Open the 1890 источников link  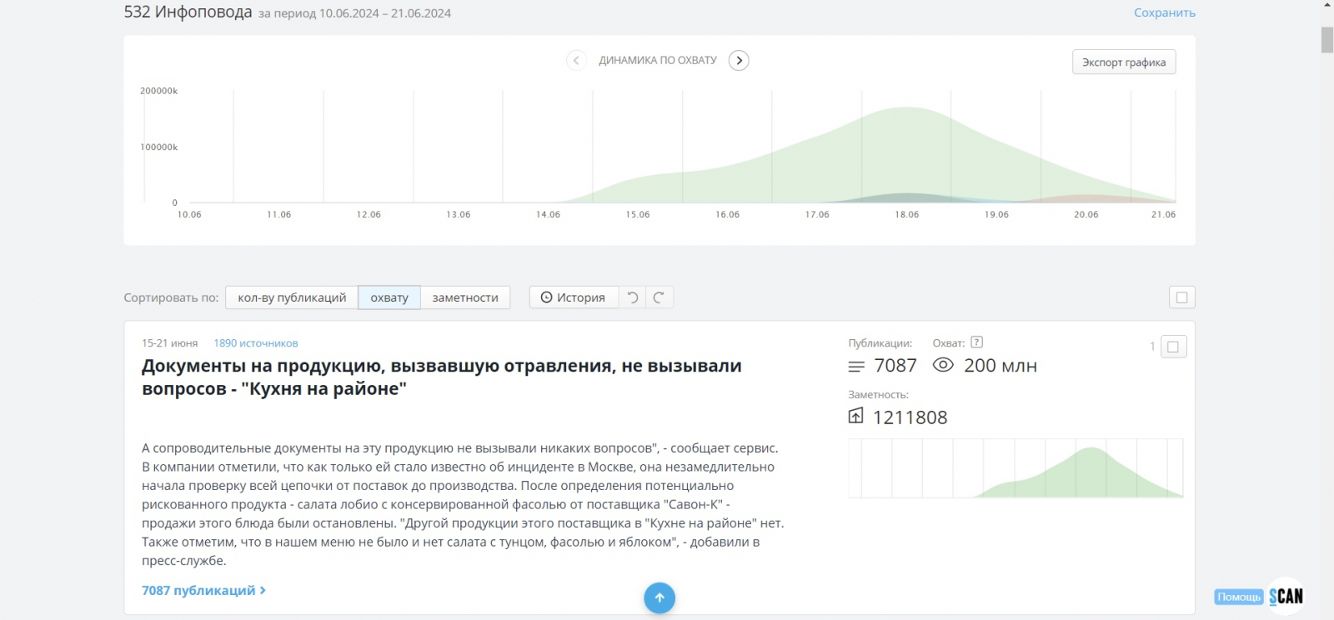[x=255, y=343]
